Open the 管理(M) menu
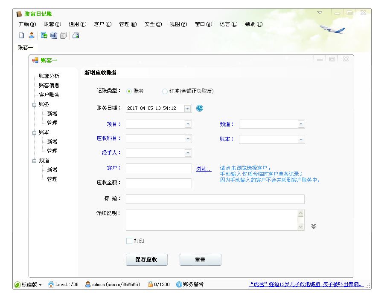384x298 pixels. coord(128,24)
